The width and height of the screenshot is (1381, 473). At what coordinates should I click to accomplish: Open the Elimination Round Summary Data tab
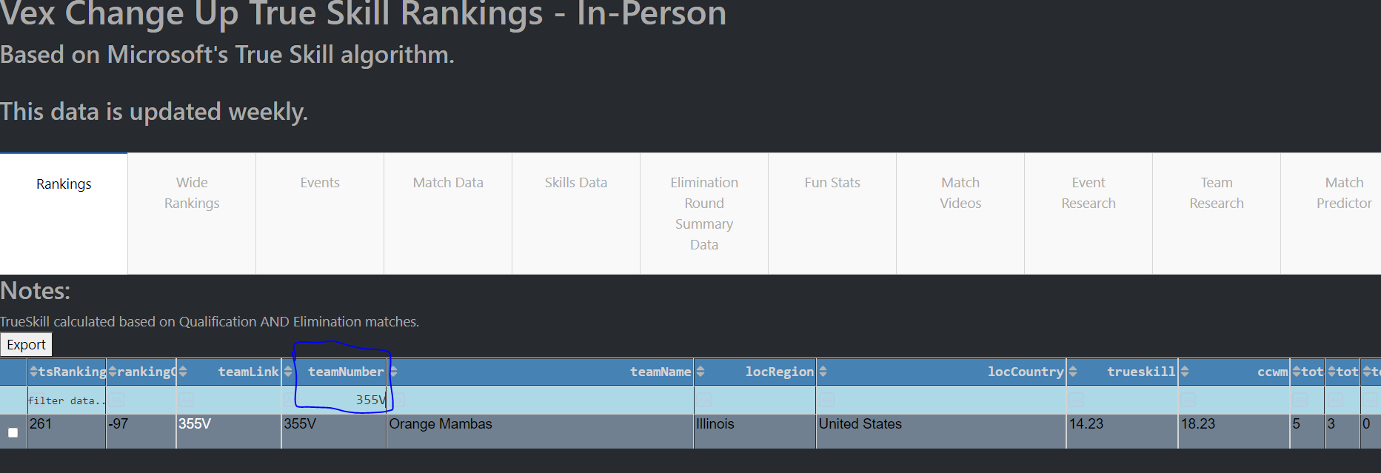point(704,213)
